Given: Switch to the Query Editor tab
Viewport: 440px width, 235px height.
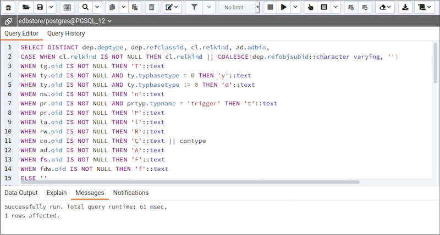Looking at the screenshot, I should [x=21, y=33].
